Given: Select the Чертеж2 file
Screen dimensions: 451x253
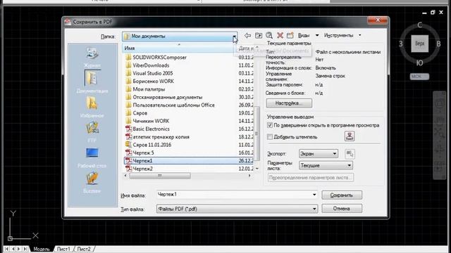Looking at the screenshot, I should pyautogui.click(x=142, y=169).
